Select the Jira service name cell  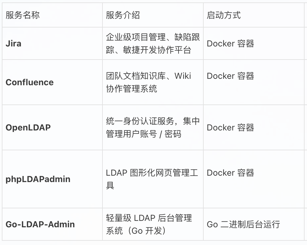[x=13, y=43]
